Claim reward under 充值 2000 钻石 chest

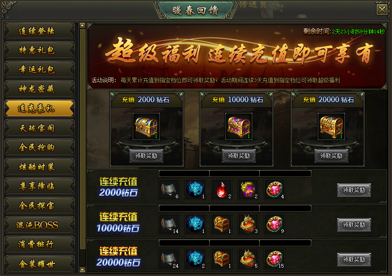[146, 156]
